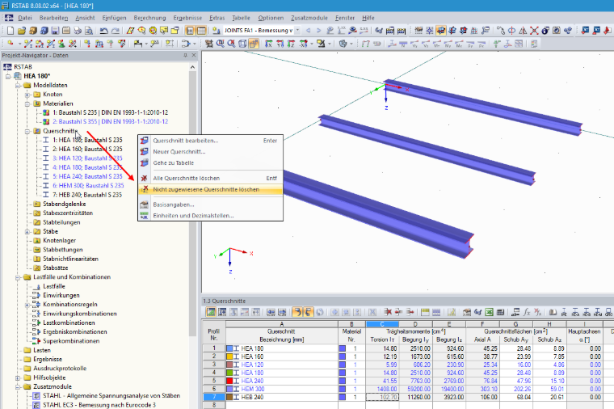Expand the Kombinationsregeln tree node
The image size is (614, 409).
[27, 305]
